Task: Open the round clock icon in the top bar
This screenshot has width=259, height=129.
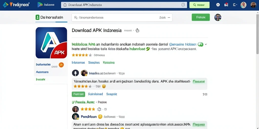Action: tap(218, 5)
